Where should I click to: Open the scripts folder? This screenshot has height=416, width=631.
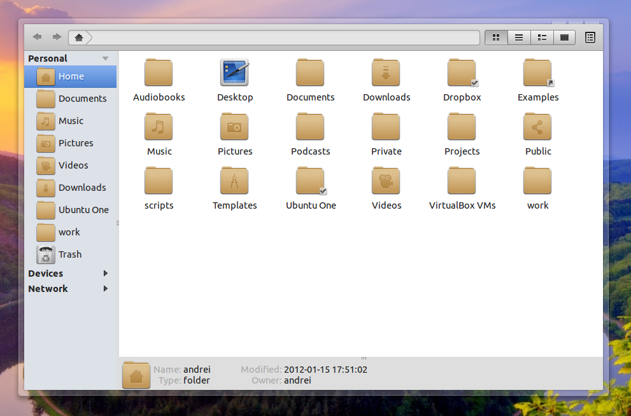[159, 181]
